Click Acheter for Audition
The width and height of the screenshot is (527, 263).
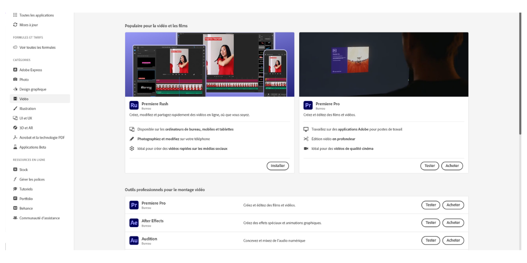pyautogui.click(x=453, y=240)
